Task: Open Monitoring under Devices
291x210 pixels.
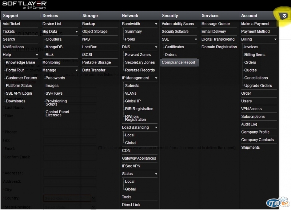Action: tap(51, 62)
